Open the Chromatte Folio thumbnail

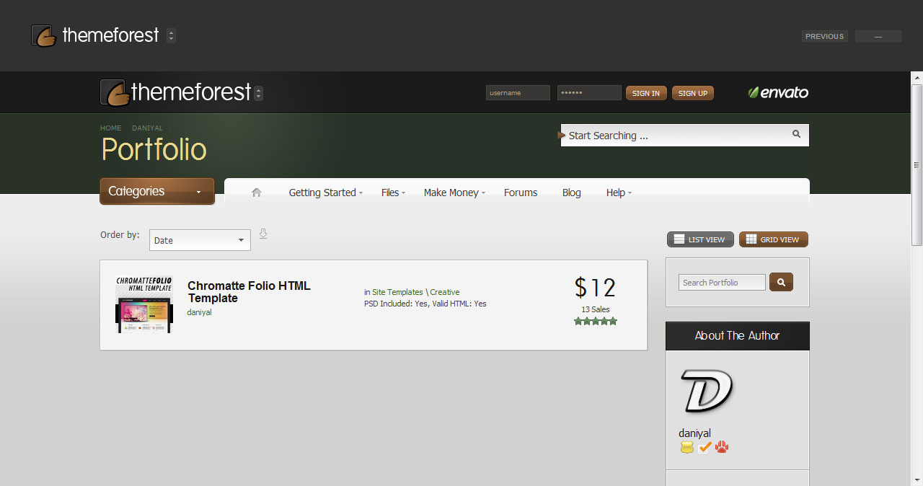[x=144, y=304]
